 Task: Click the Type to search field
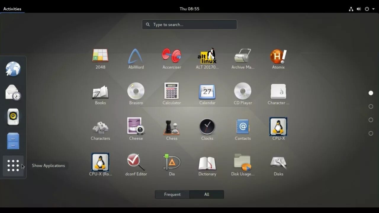[189, 25]
